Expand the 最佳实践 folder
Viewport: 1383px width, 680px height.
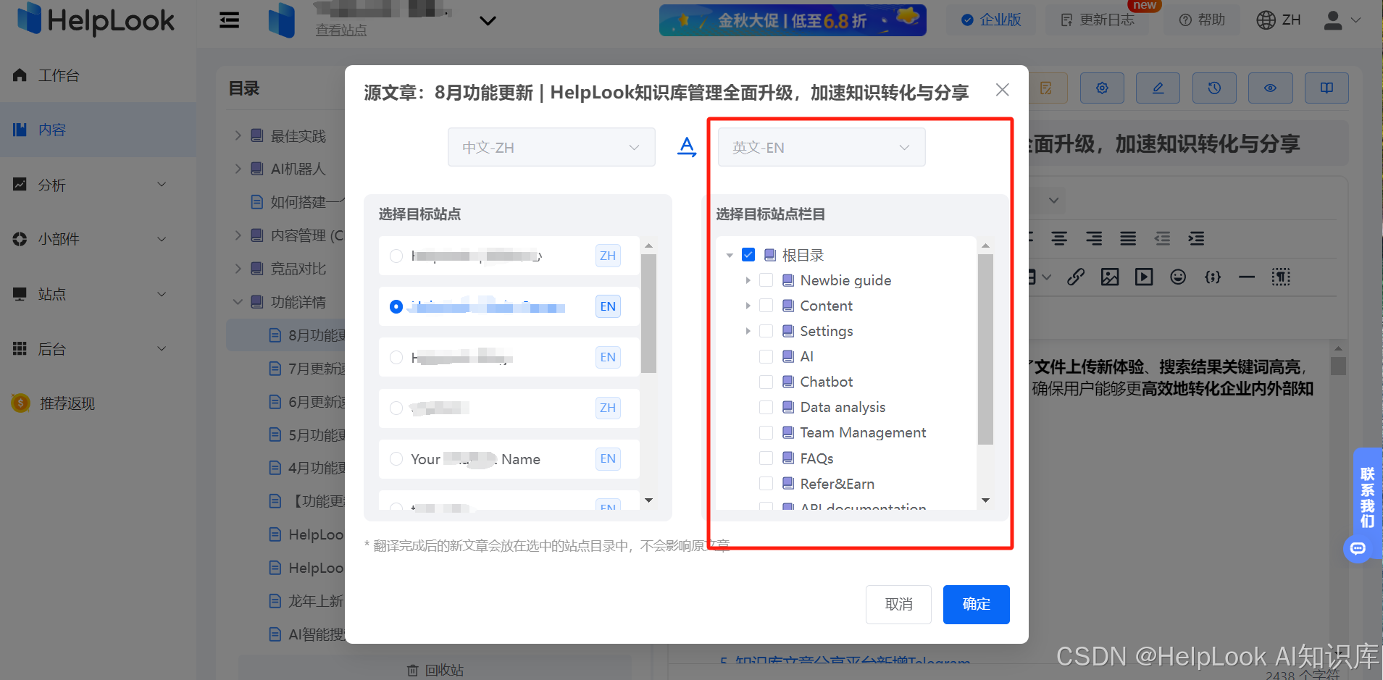(x=238, y=135)
